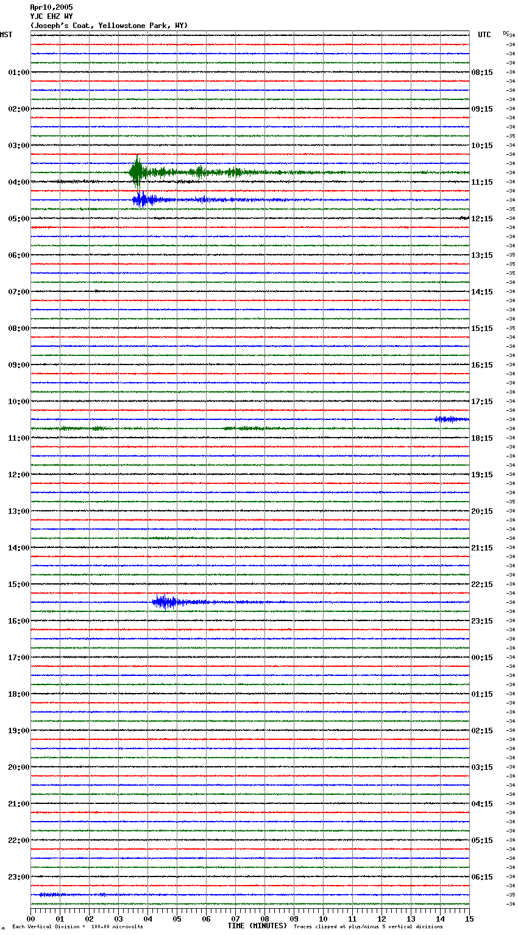
Task: Click minute 03 on the time axis
Action: [118, 919]
